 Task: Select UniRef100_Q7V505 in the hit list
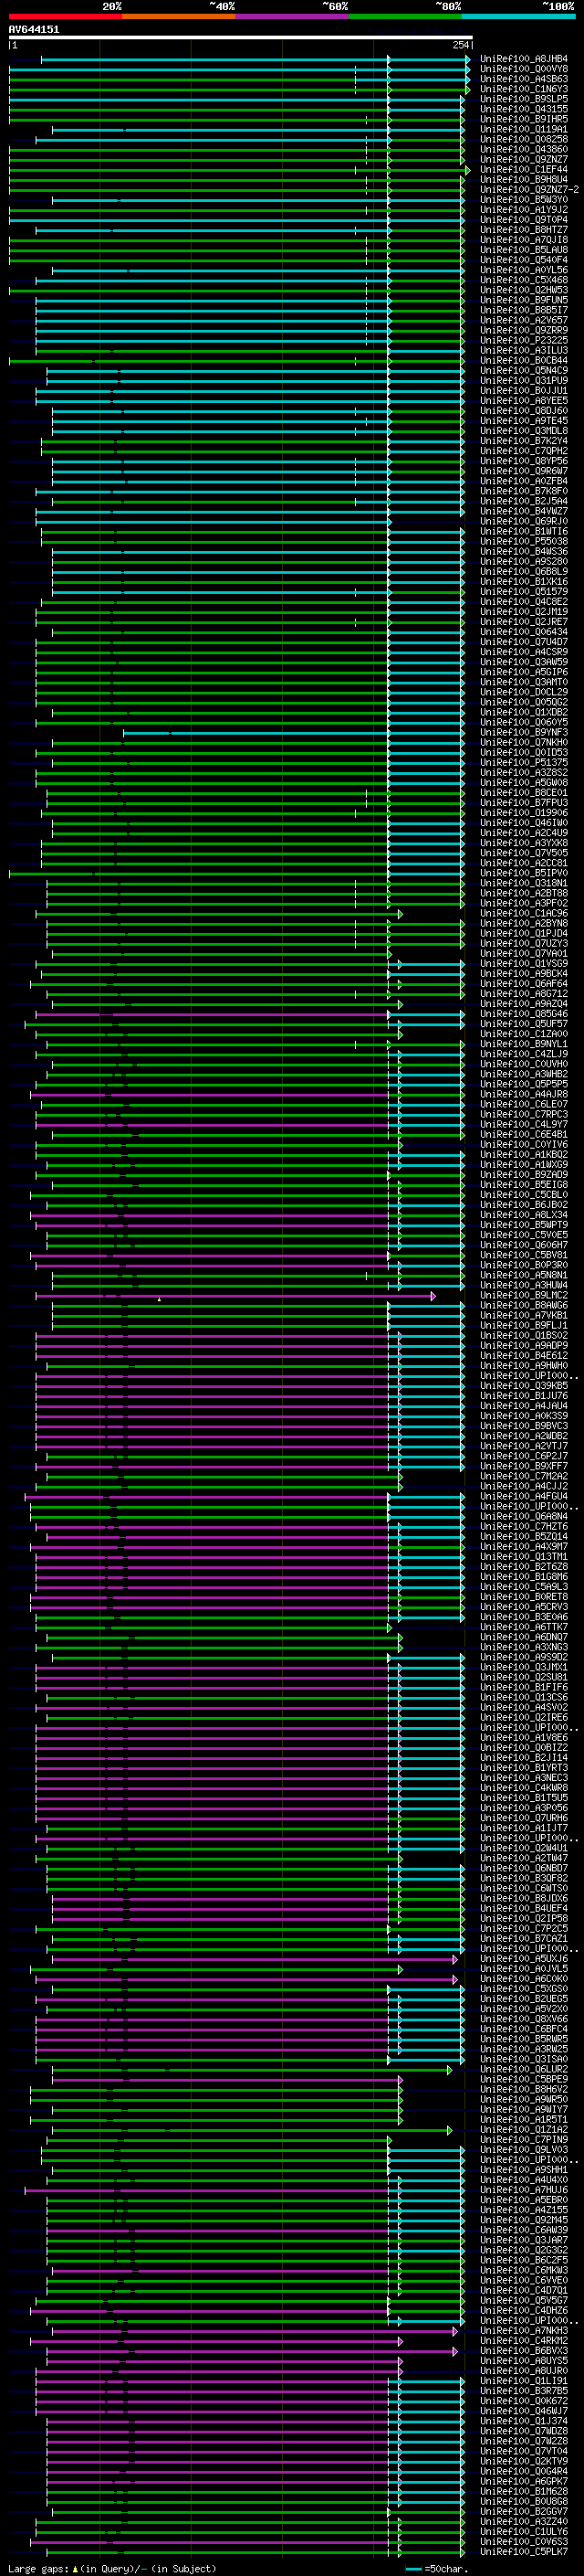524,853
